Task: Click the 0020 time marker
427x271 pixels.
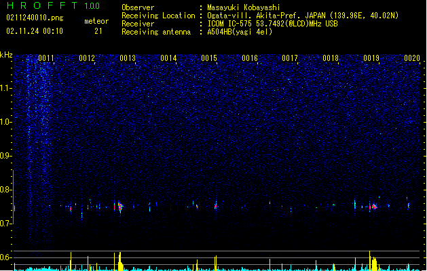Action: click(412, 58)
